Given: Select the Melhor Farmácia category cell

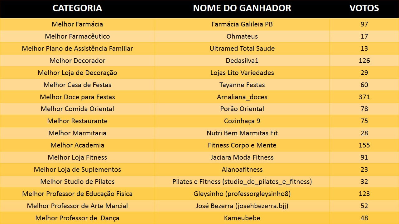Looking at the screenshot, I should (x=77, y=24).
